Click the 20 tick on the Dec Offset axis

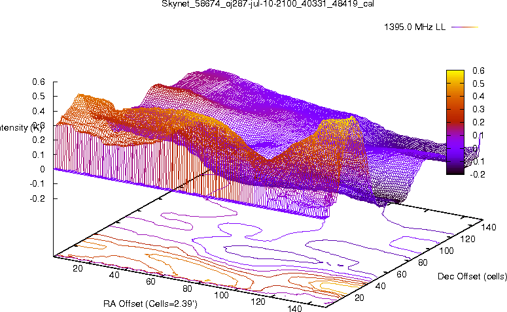[359, 298]
